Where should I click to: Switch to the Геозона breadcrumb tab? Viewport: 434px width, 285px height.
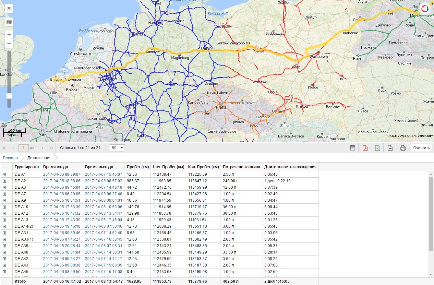10,158
